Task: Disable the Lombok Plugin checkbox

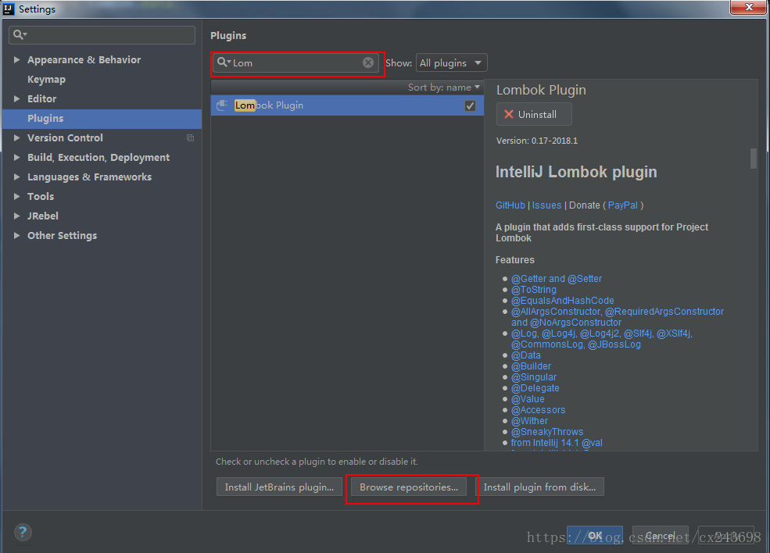Action: tap(470, 105)
